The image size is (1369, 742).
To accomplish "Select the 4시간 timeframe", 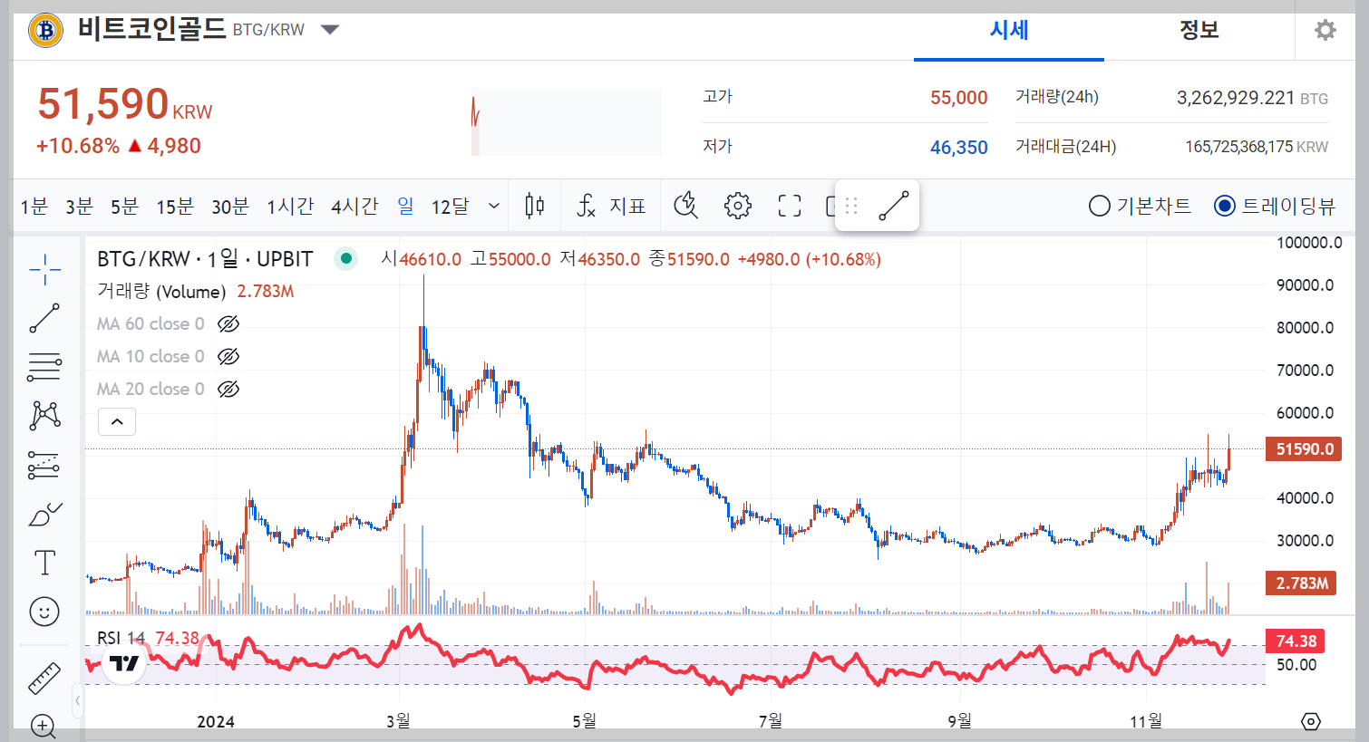I will (x=354, y=207).
